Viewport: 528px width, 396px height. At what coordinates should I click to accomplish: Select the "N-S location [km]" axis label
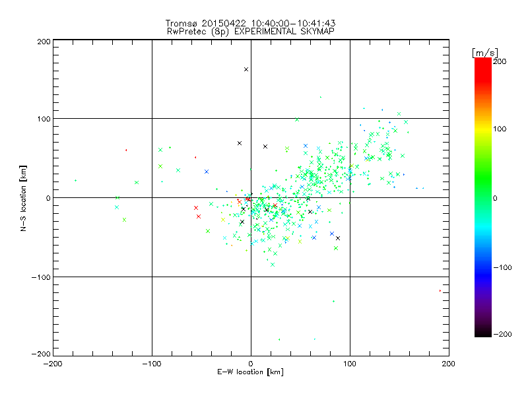[23, 198]
